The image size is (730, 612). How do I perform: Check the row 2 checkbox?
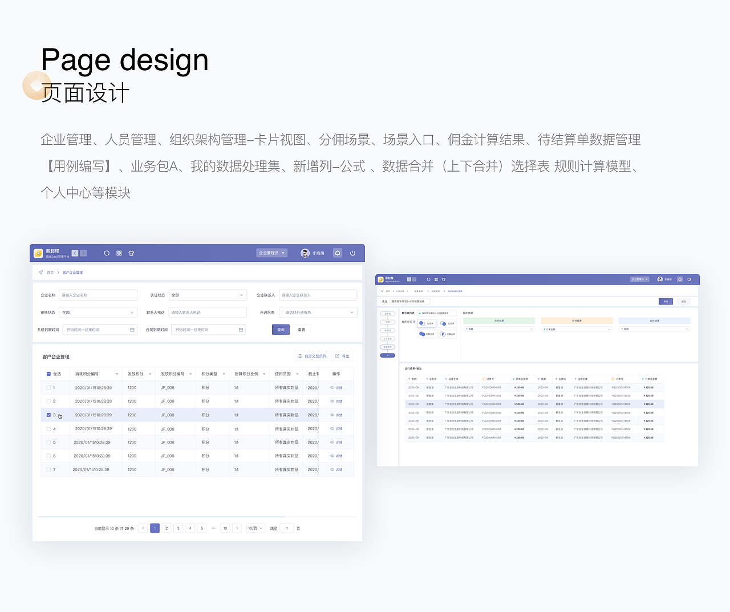pos(48,401)
